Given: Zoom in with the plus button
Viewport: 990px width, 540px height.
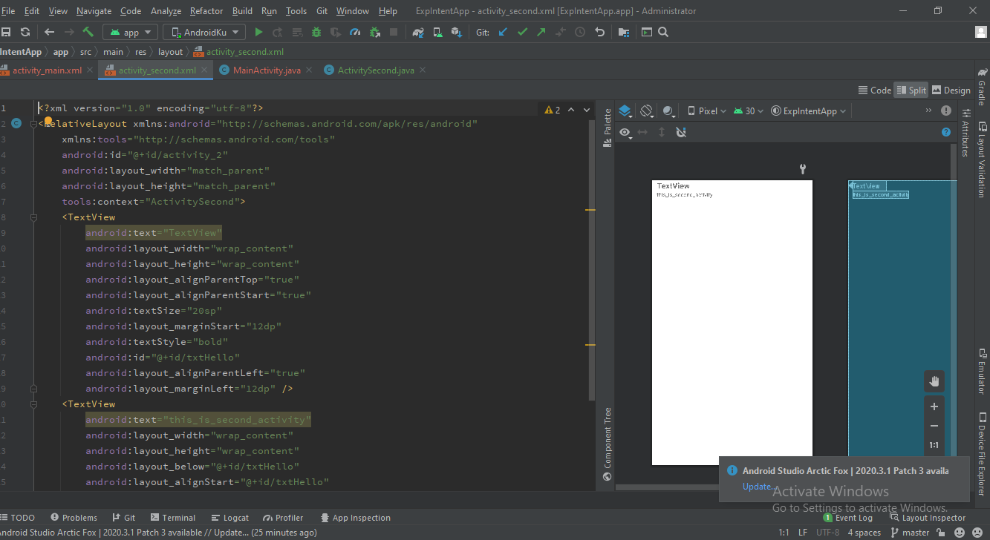Looking at the screenshot, I should (x=934, y=406).
